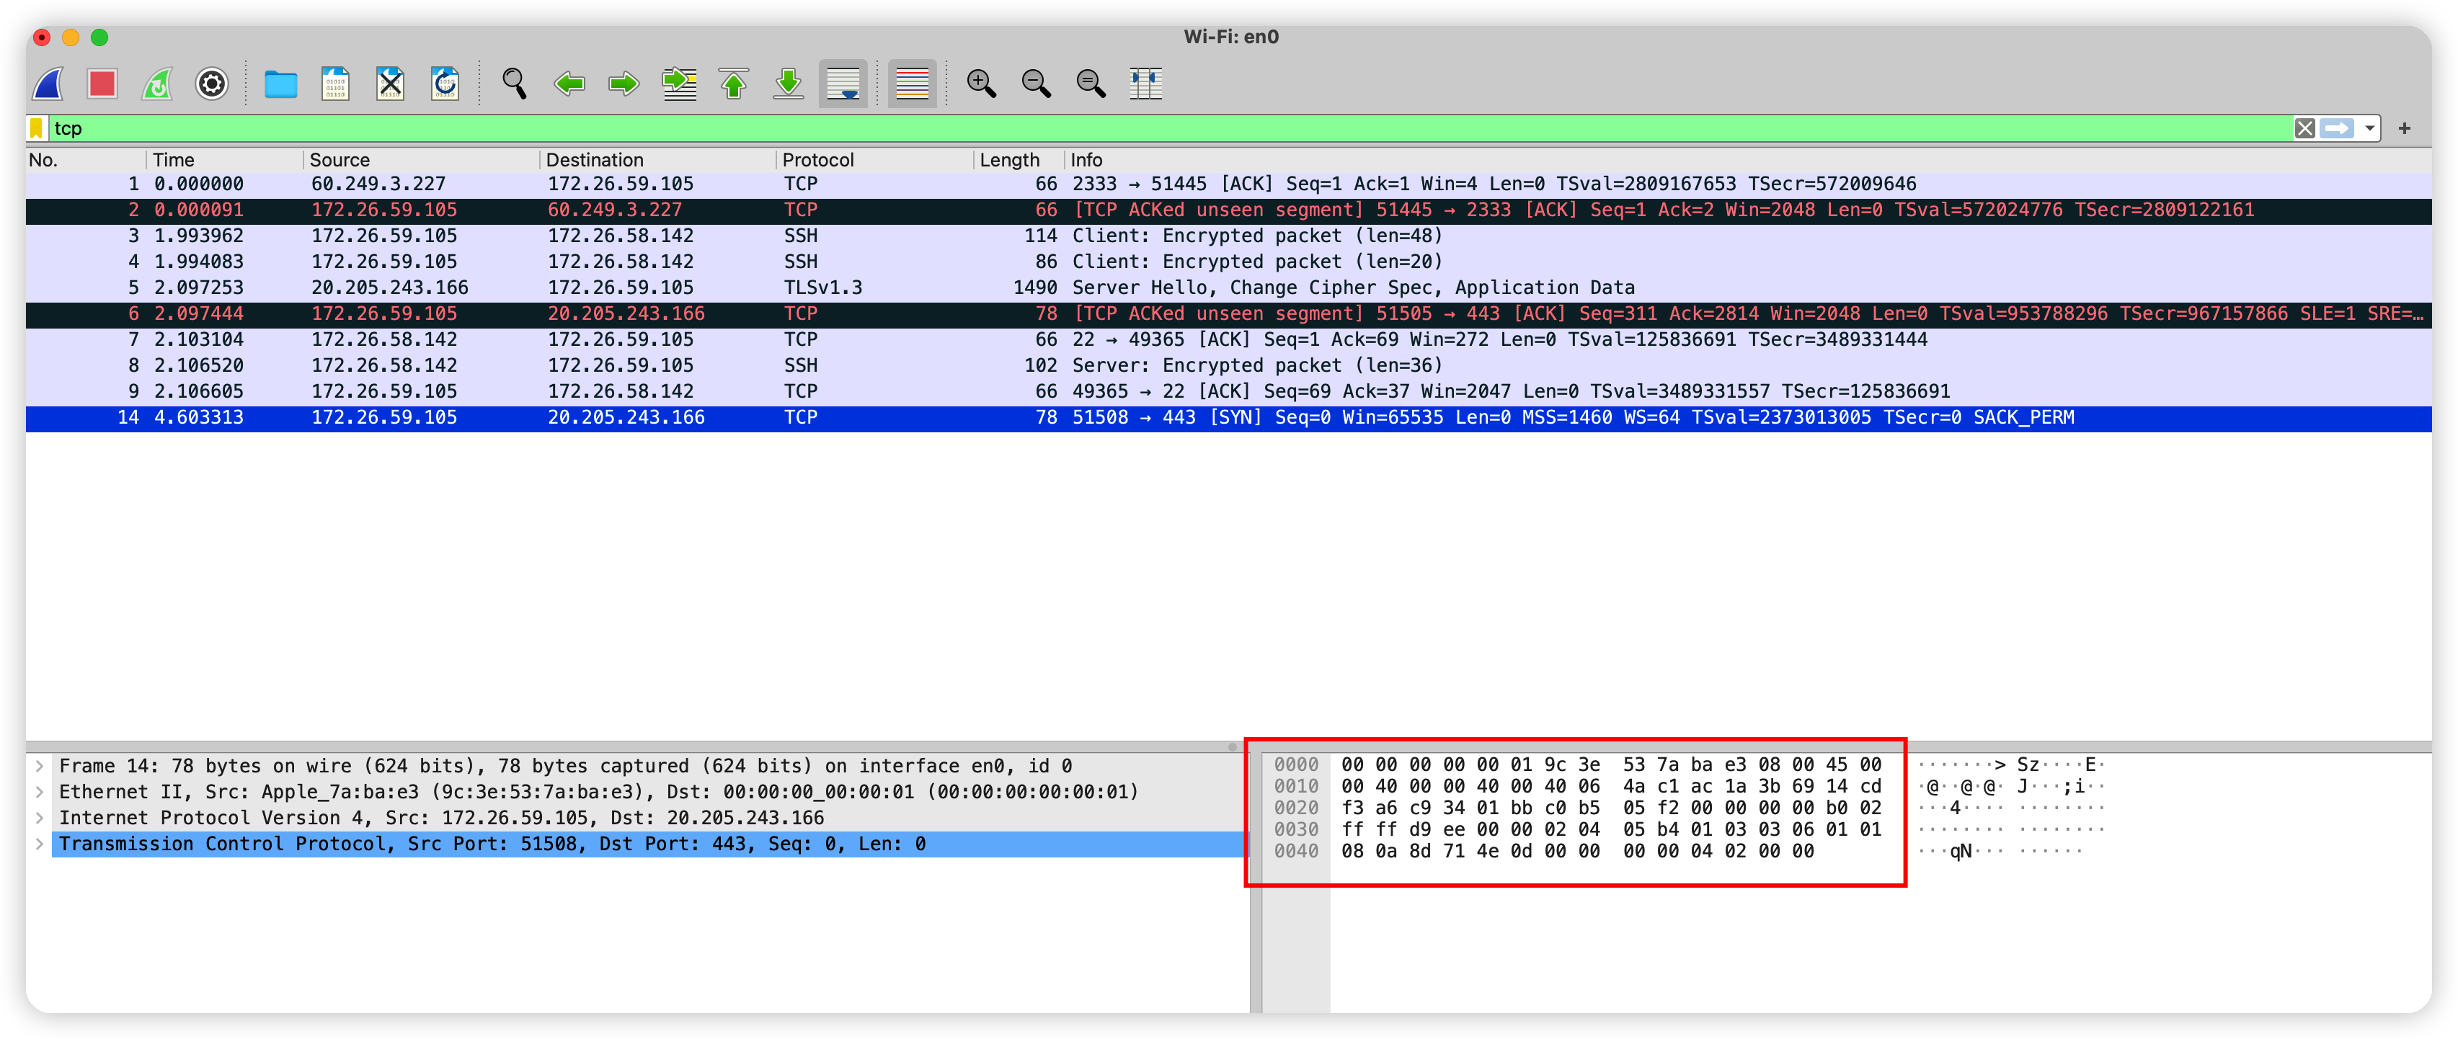Open the display filter history dropdown
This screenshot has width=2458, height=1039.
tap(2370, 128)
